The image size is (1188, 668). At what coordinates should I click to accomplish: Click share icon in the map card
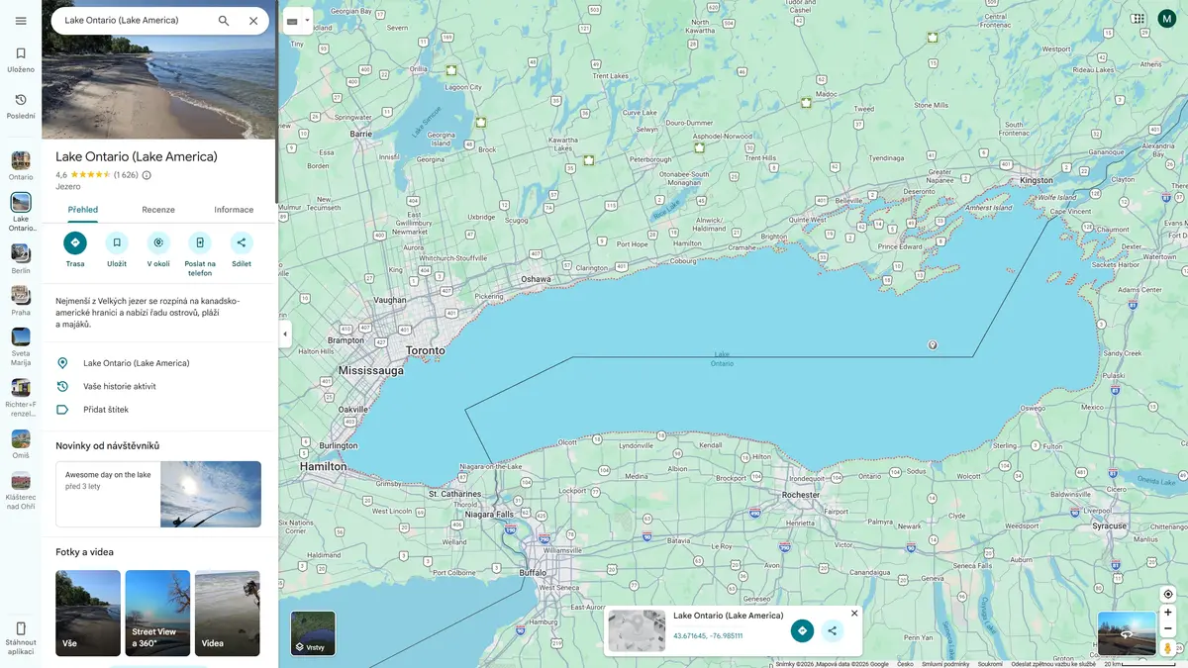click(833, 630)
